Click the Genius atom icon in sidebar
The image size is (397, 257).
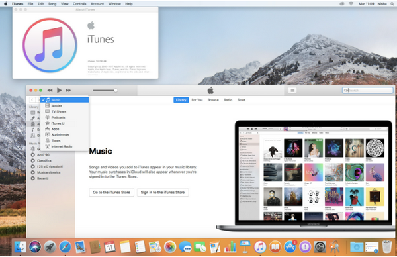(33, 149)
